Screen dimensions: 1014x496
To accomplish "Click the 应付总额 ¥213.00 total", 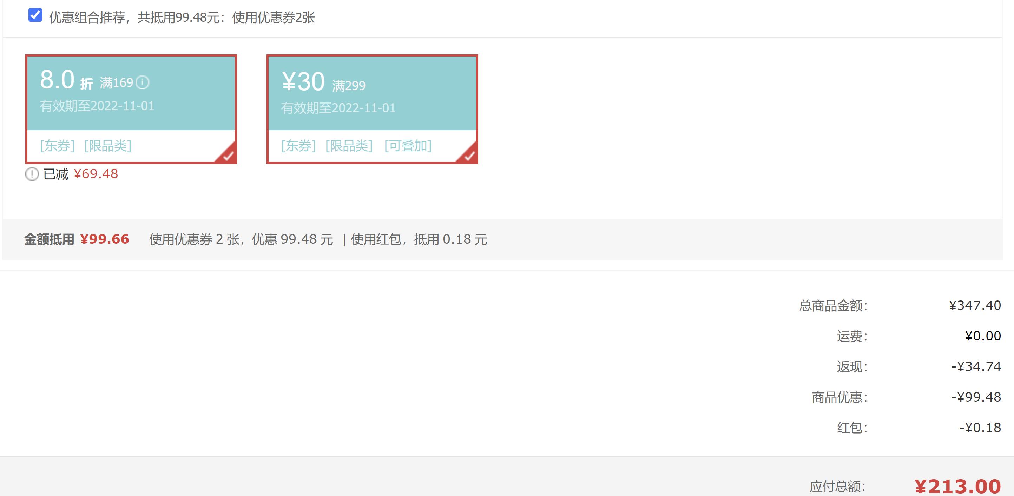I will 957,487.
